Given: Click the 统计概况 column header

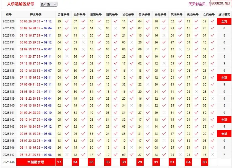Looking at the screenshot, I should [x=224, y=14].
